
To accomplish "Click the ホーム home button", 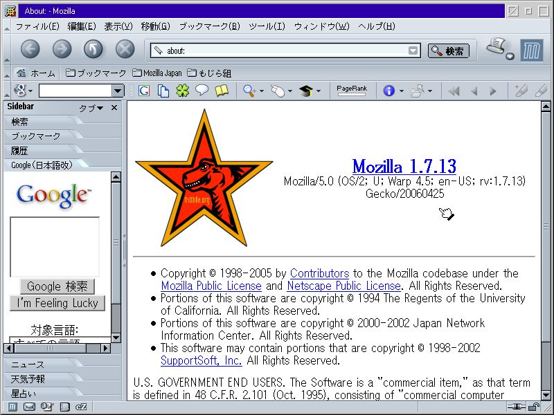I will tap(37, 73).
